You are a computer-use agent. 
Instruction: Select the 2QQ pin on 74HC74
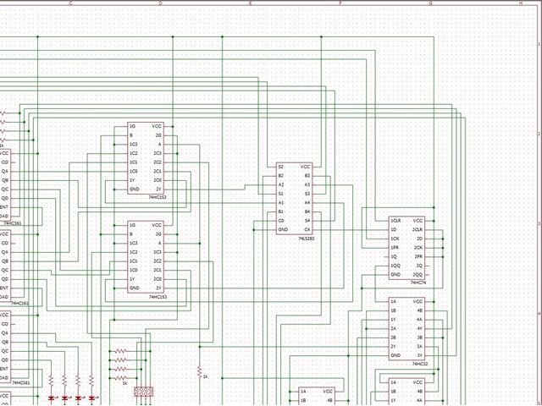418,274
